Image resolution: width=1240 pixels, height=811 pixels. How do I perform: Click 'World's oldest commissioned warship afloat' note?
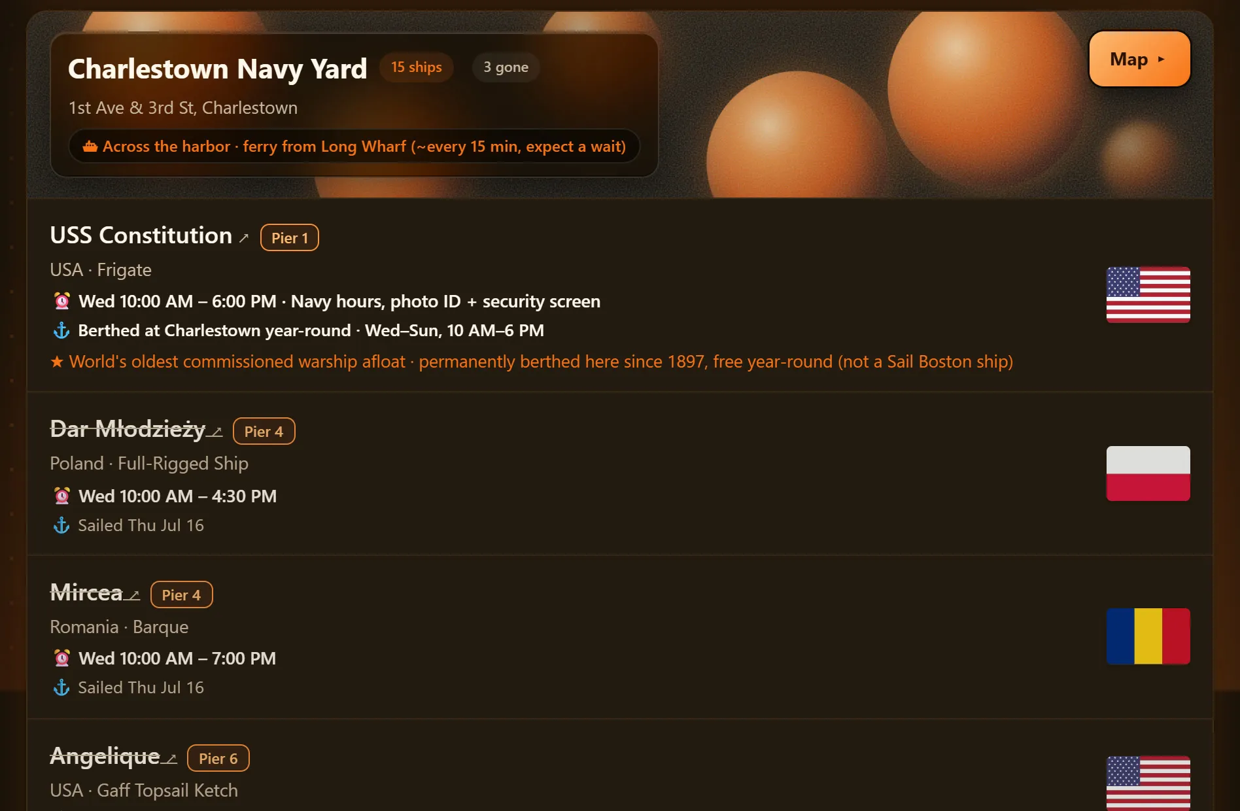coord(237,362)
